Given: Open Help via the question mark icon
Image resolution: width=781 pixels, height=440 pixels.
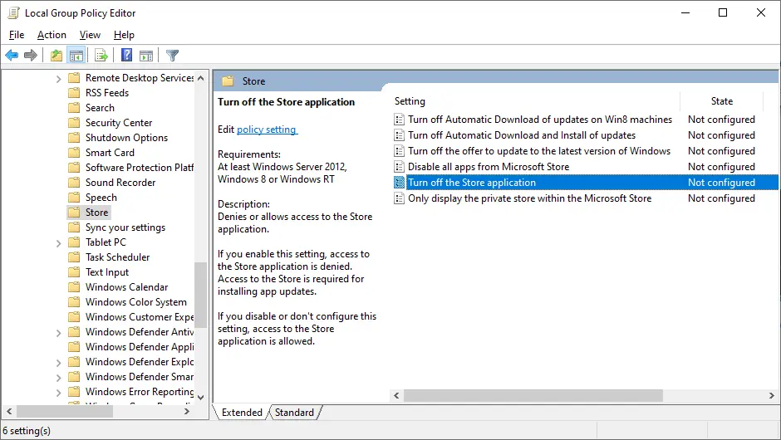Looking at the screenshot, I should [126, 56].
